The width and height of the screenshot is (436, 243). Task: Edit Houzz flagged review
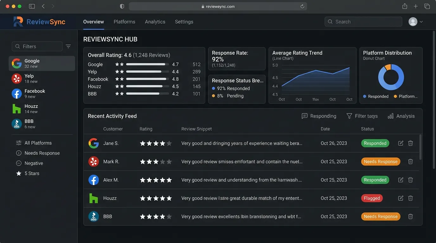click(x=401, y=198)
